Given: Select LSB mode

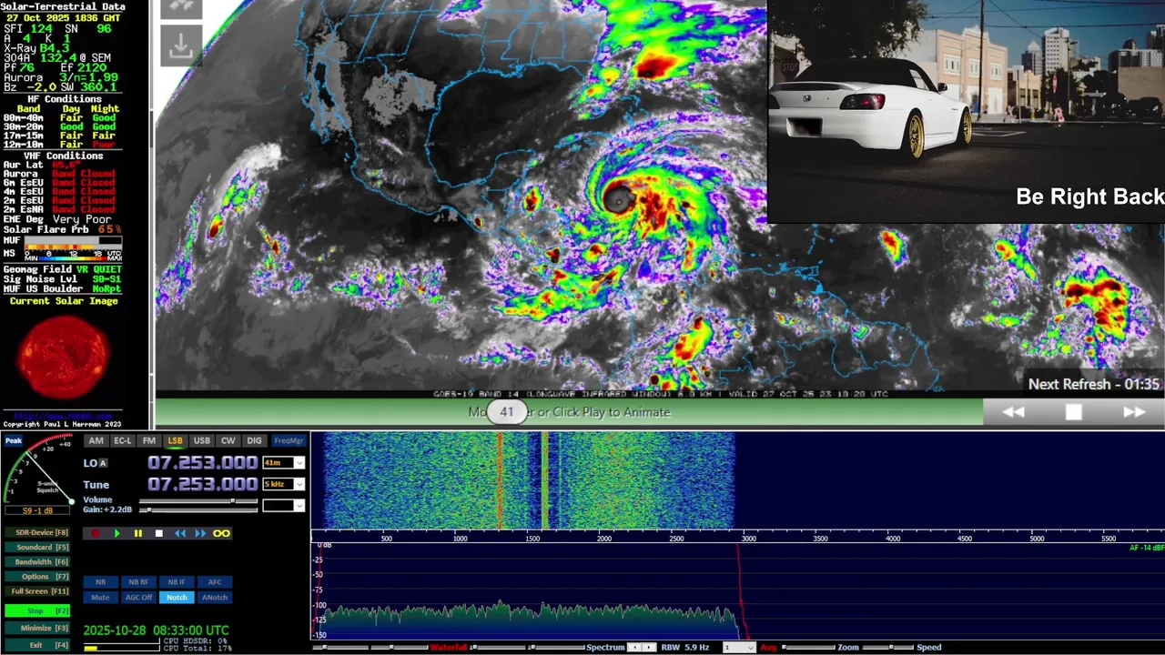Looking at the screenshot, I should [x=176, y=440].
